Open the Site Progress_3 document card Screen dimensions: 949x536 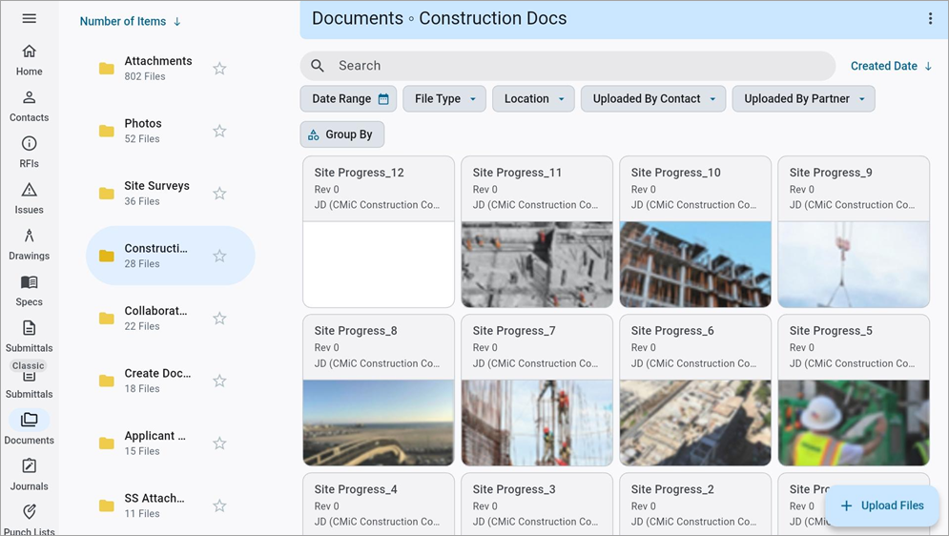coord(537,504)
